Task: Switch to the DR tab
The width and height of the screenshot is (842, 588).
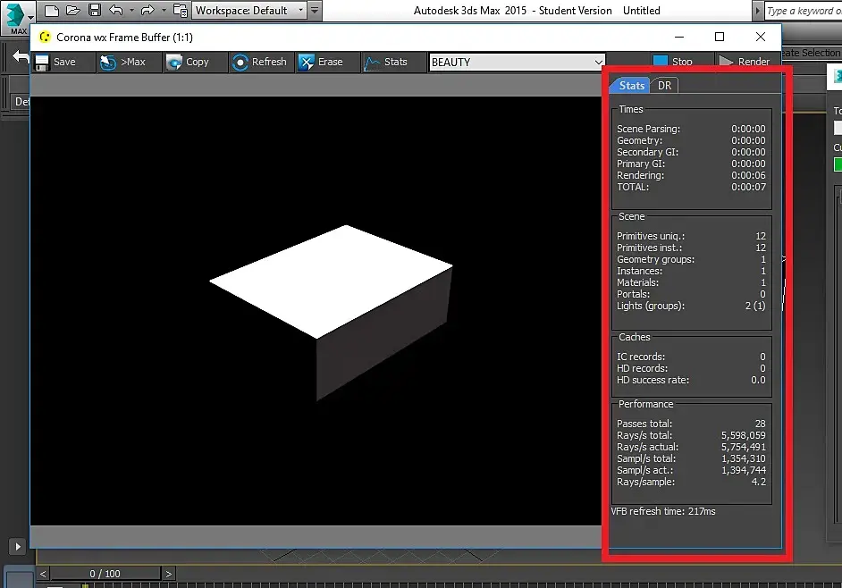Action: coord(664,86)
